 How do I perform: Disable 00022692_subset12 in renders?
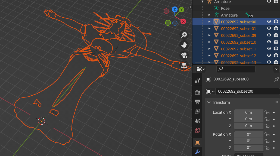[x=276, y=55]
